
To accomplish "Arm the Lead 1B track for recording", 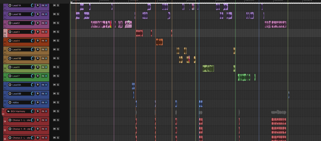I will coord(10,14).
